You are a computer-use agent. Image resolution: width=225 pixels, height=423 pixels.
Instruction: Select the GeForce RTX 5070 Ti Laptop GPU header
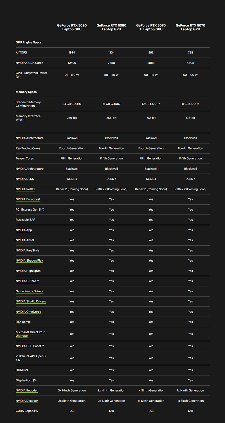click(x=151, y=27)
